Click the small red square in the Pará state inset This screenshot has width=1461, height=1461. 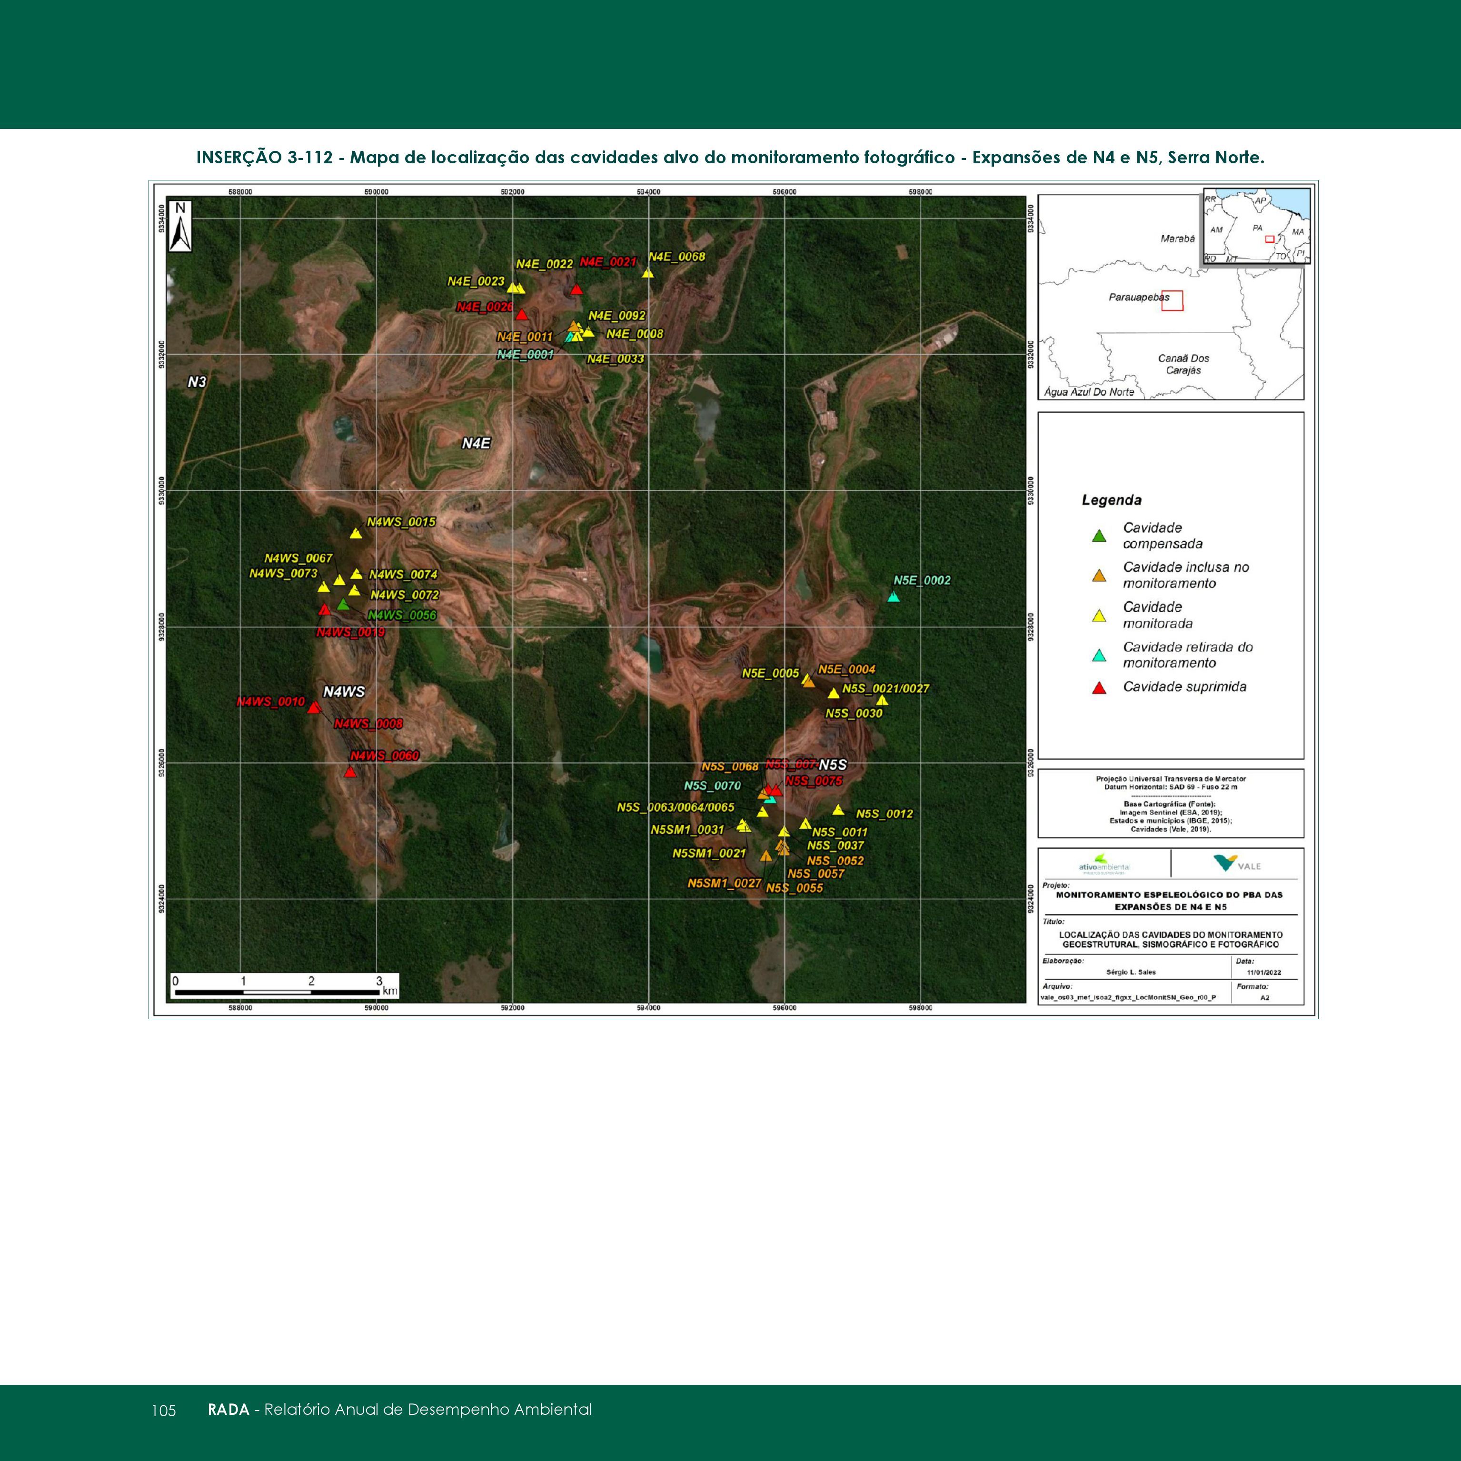click(1270, 239)
